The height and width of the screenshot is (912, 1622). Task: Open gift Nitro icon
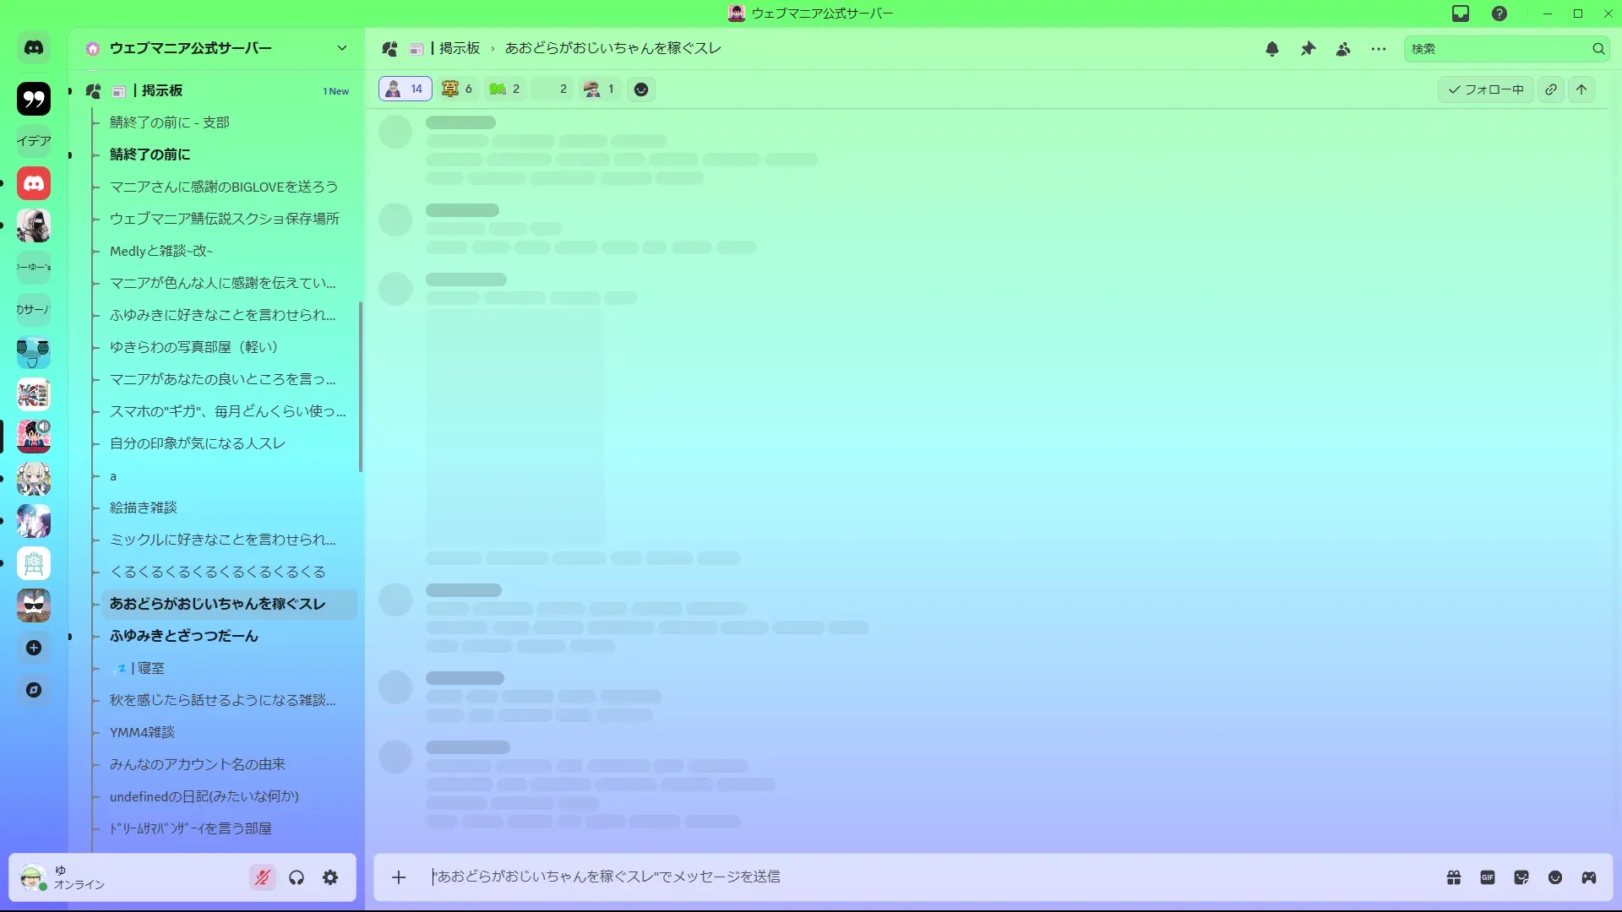click(x=1454, y=877)
